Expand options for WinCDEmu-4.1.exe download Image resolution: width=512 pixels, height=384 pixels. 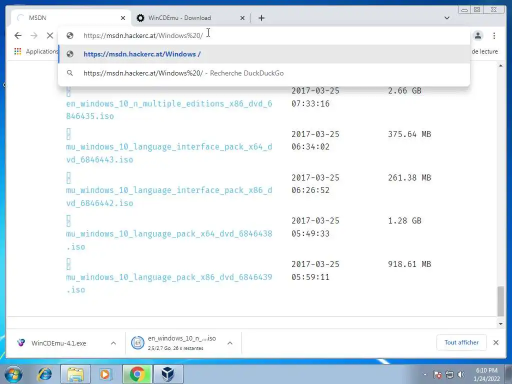pyautogui.click(x=113, y=343)
